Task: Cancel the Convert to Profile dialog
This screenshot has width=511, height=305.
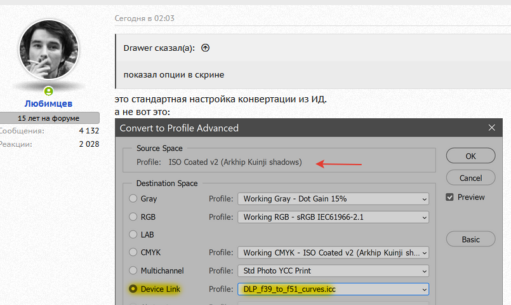Action: point(470,178)
